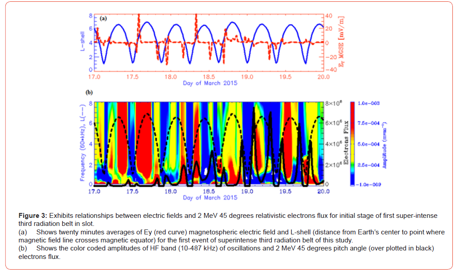Screen dimensions: 460x271
Task: Click 'Day of March 2015' label under lower plot
Action: coord(210,197)
